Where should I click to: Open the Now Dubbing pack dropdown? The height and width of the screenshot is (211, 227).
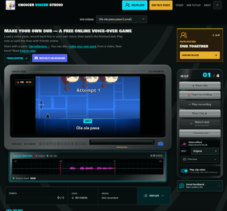(x=122, y=19)
